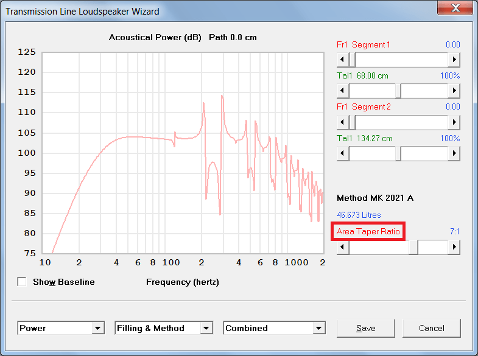Close the Transmission Line Loudspeaker Wizard window
Image resolution: width=478 pixels, height=356 pixels.
pos(455,8)
